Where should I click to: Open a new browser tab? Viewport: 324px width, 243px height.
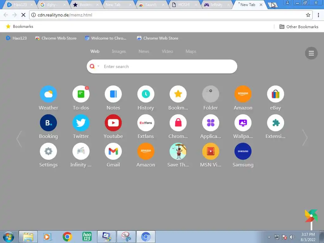click(x=272, y=5)
